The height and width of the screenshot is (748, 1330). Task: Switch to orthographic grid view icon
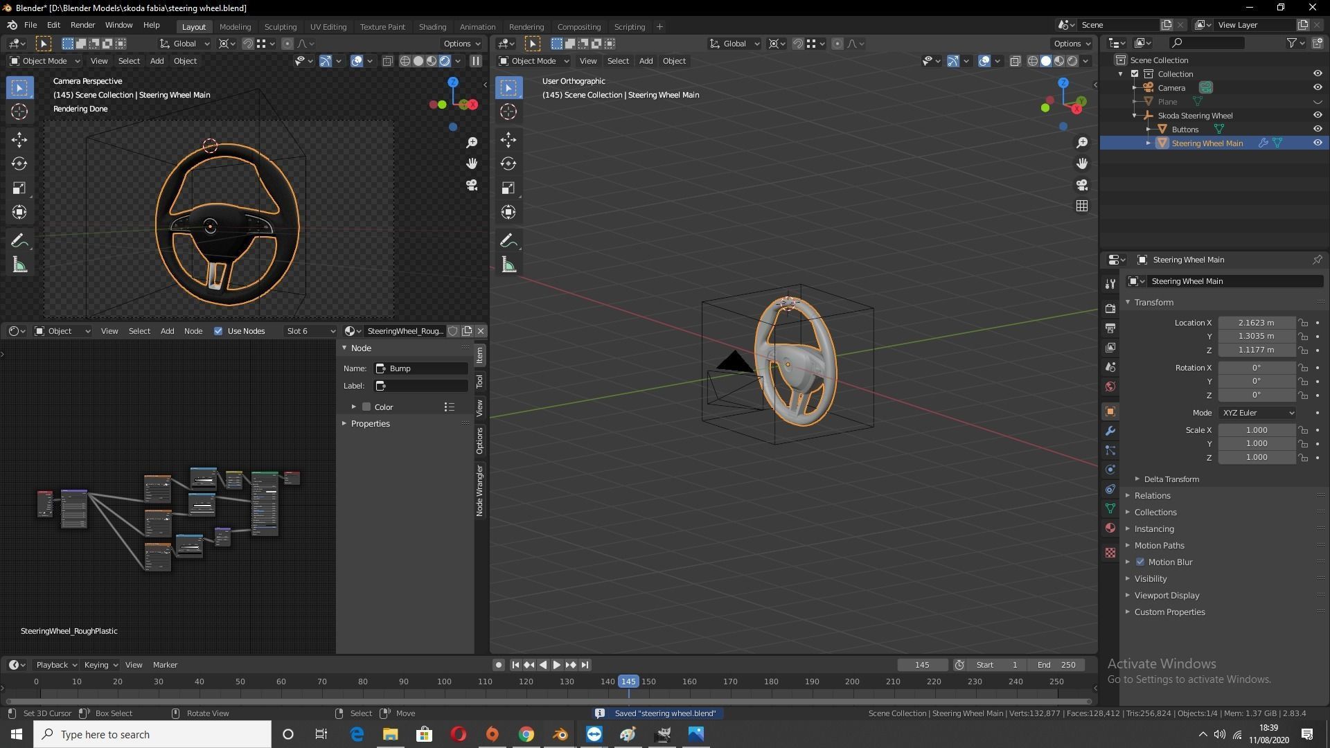[x=1082, y=206]
